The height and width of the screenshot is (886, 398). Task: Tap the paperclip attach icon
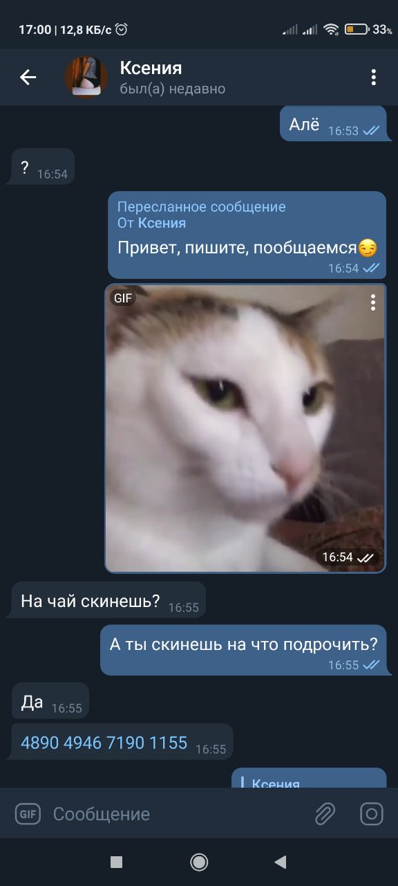pos(325,814)
